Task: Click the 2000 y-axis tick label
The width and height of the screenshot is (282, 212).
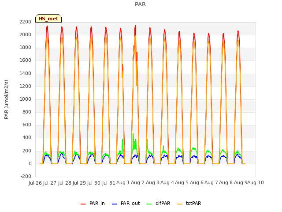Action: 26,34
